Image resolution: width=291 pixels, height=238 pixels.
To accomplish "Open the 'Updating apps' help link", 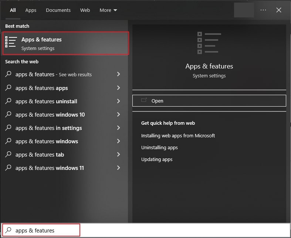I will (157, 160).
